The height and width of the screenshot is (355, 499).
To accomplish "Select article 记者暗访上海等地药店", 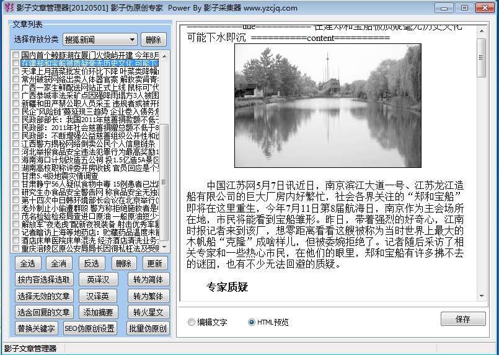I will [90, 232].
